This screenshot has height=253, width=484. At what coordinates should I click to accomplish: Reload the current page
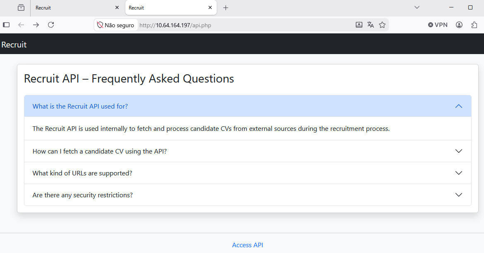tap(51, 25)
